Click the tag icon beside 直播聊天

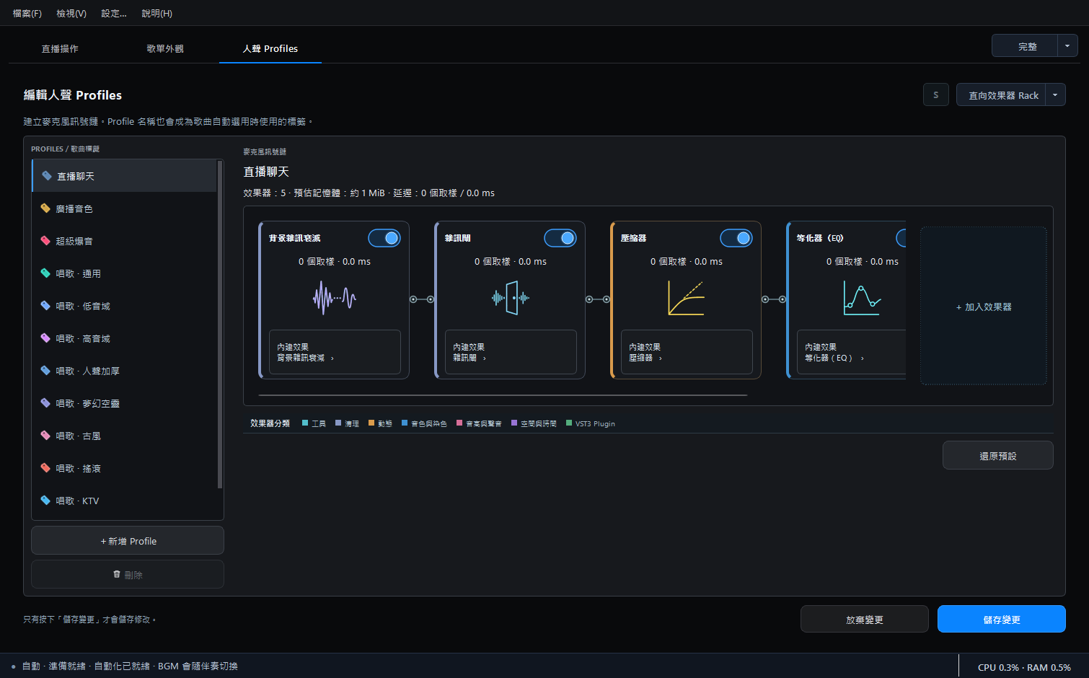47,176
